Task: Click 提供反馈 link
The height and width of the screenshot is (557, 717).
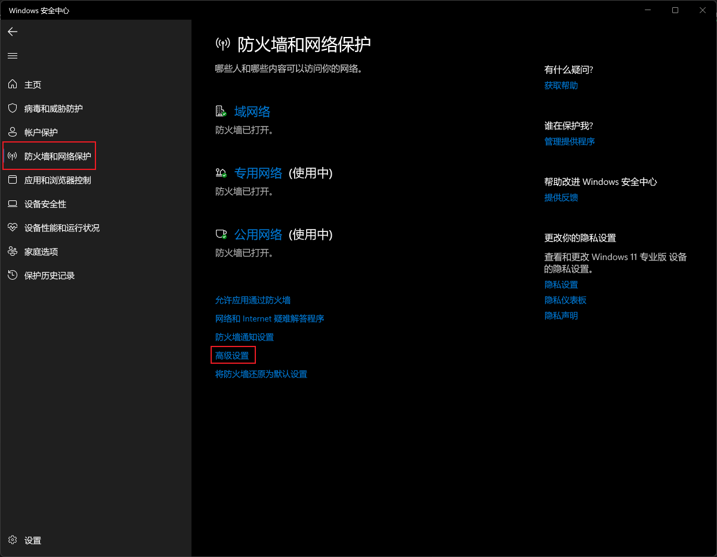Action: (x=561, y=197)
